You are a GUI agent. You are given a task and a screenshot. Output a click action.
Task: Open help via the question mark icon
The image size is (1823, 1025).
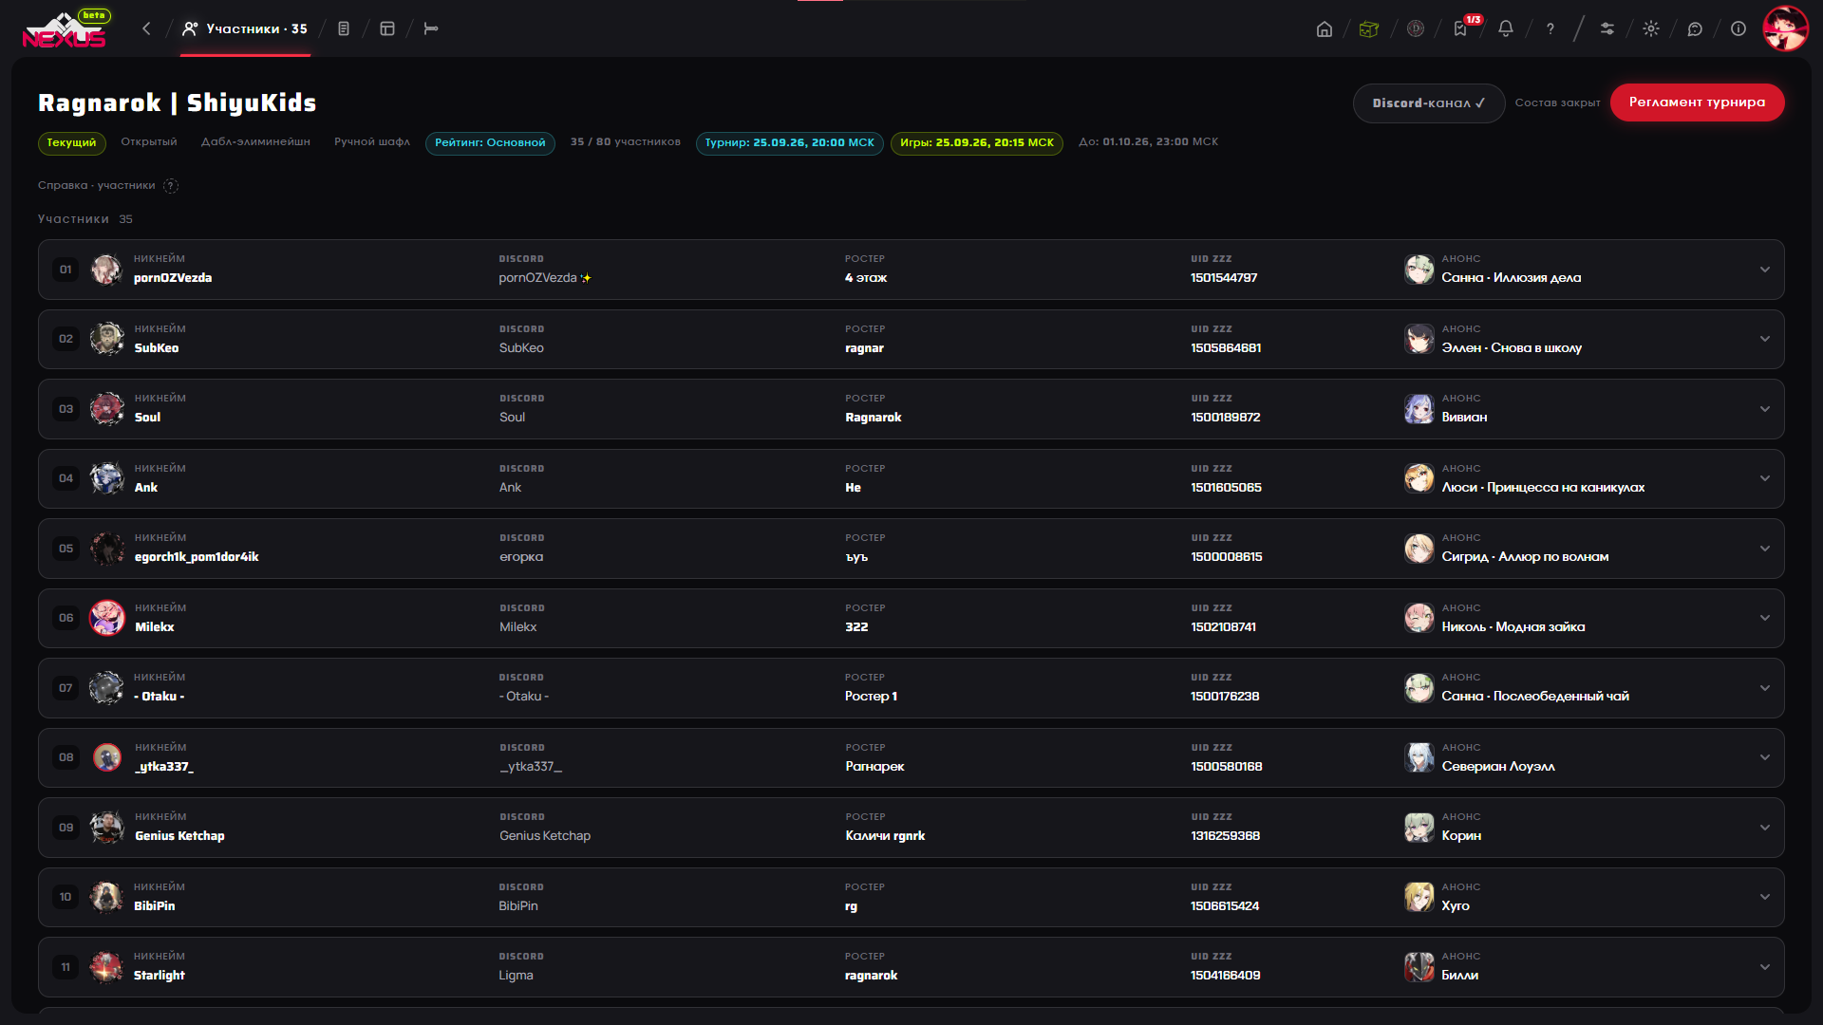click(1550, 28)
